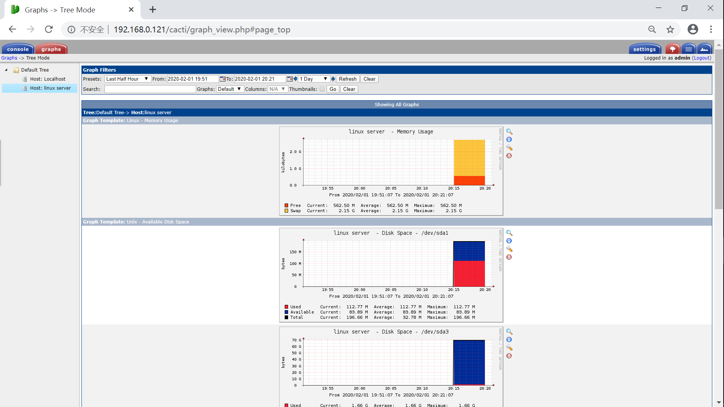Enable the Thumbnails checkbox
The width and height of the screenshot is (724, 407).
[322, 89]
